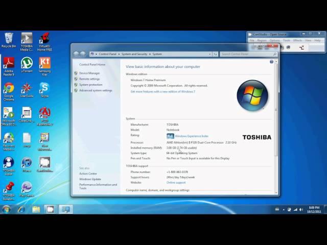The width and height of the screenshot is (327, 245).
Task: Open Device Manager link
Action: tap(89, 73)
